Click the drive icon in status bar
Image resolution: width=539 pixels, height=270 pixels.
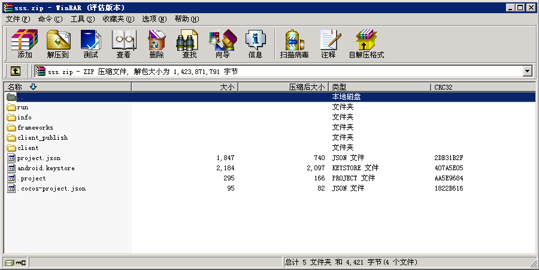(9, 262)
